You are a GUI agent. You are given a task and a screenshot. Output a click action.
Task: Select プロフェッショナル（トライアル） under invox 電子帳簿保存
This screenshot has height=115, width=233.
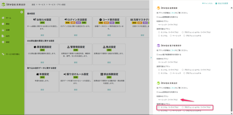point(183,70)
